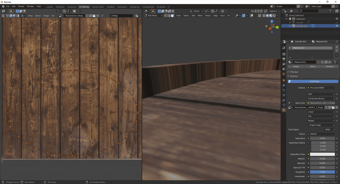Open the Modifiers wrench tab

[284, 85]
